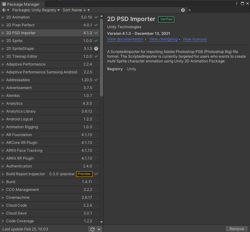Viewport: 250px width, 232px height.
Task: Click the installed checkmark for 2D Animation
Action: (96, 17)
